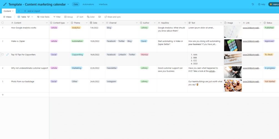Follow the link in Photo from backstage row
This screenshot has width=279, height=139.
coord(252,82)
